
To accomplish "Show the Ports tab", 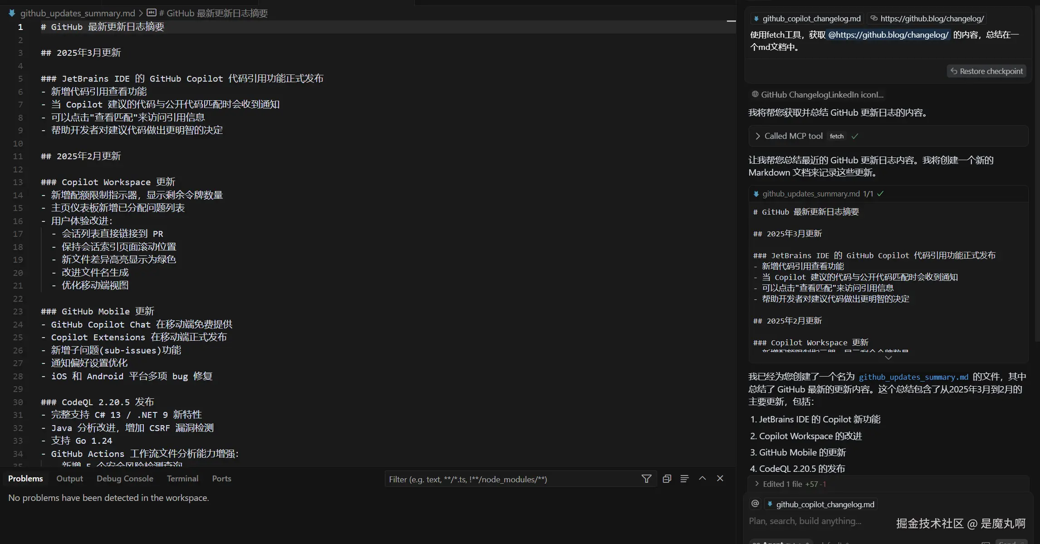I will [x=221, y=478].
